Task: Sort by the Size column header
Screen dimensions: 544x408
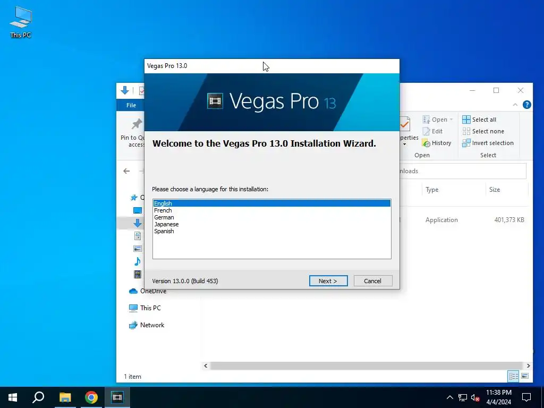Action: click(x=495, y=190)
